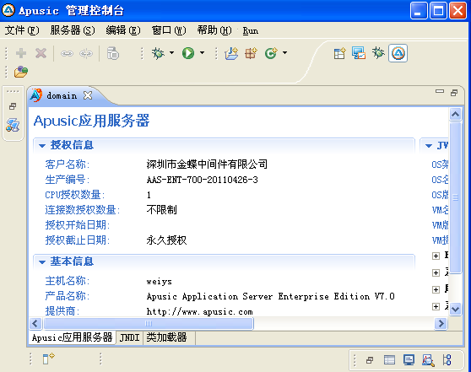The height and width of the screenshot is (372, 471).
Task: Switch to the Debug perspective bug icon
Action: tap(378, 53)
